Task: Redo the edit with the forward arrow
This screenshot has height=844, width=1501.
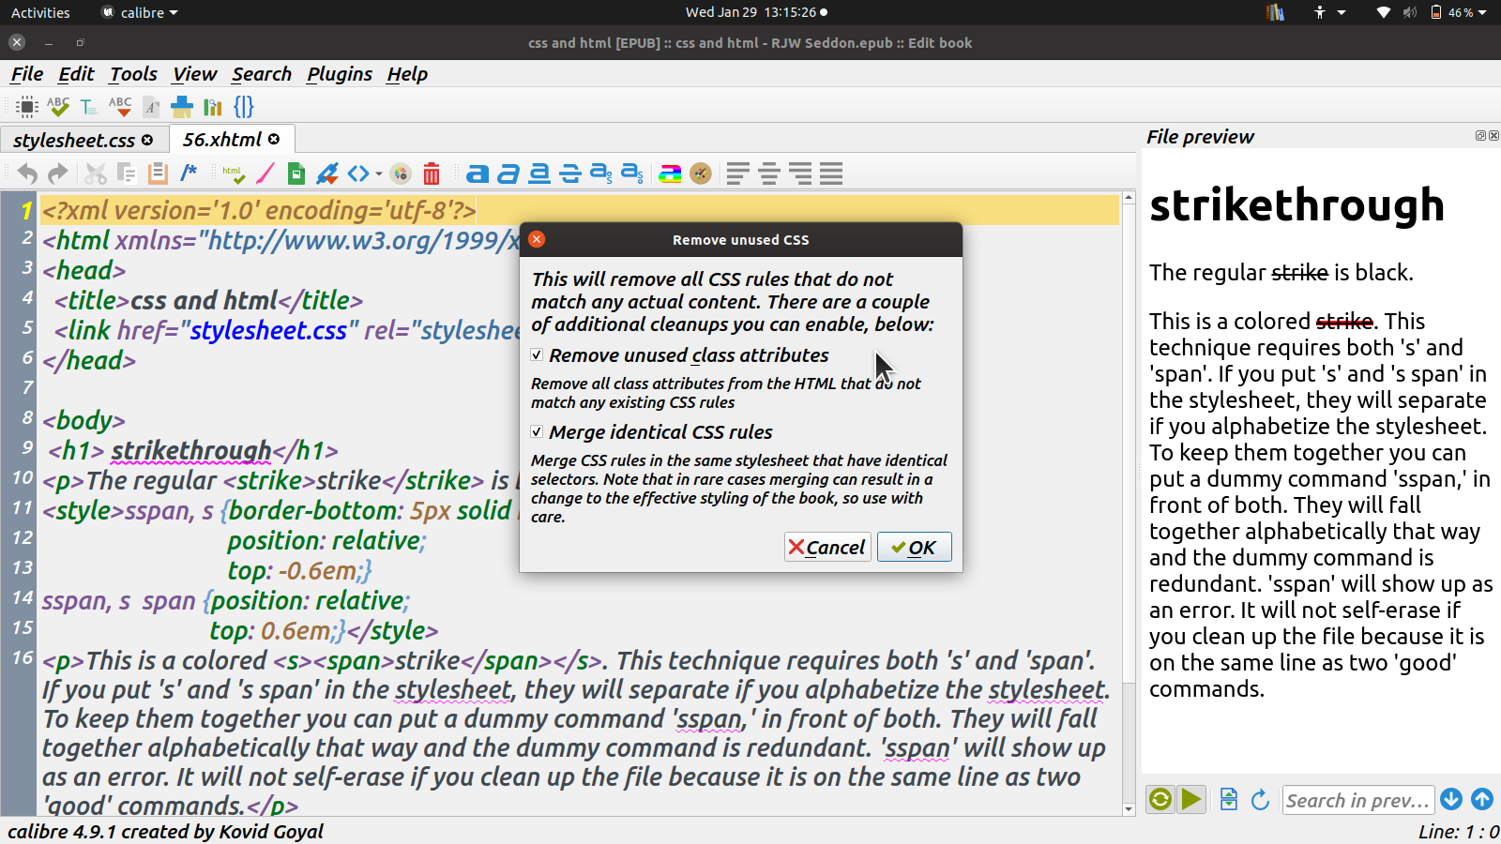Action: pos(58,173)
